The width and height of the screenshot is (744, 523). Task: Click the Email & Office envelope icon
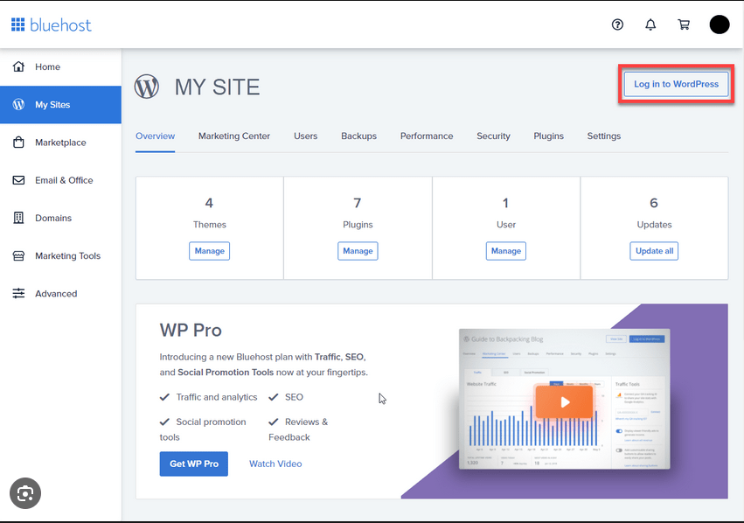click(x=18, y=180)
